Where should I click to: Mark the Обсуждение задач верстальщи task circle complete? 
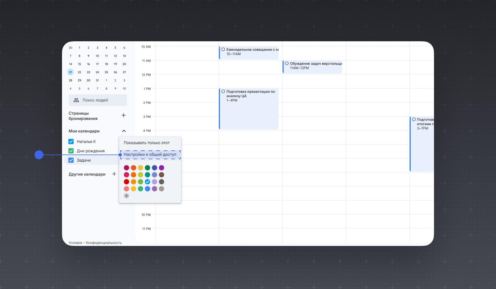287,63
